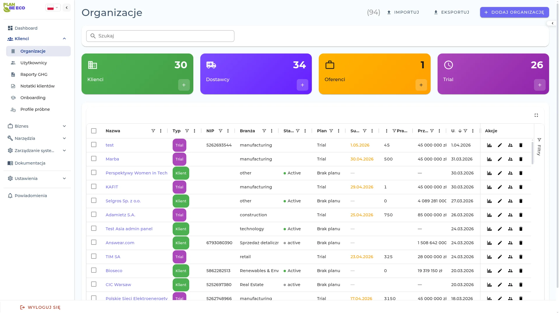Screen dimensions: 559x314
Task: Click the plus icon on the Trial card
Action: click(540, 85)
